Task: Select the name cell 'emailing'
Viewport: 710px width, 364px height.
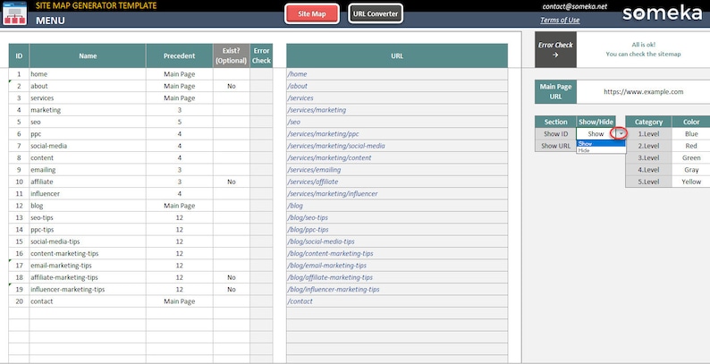Action: (88, 170)
